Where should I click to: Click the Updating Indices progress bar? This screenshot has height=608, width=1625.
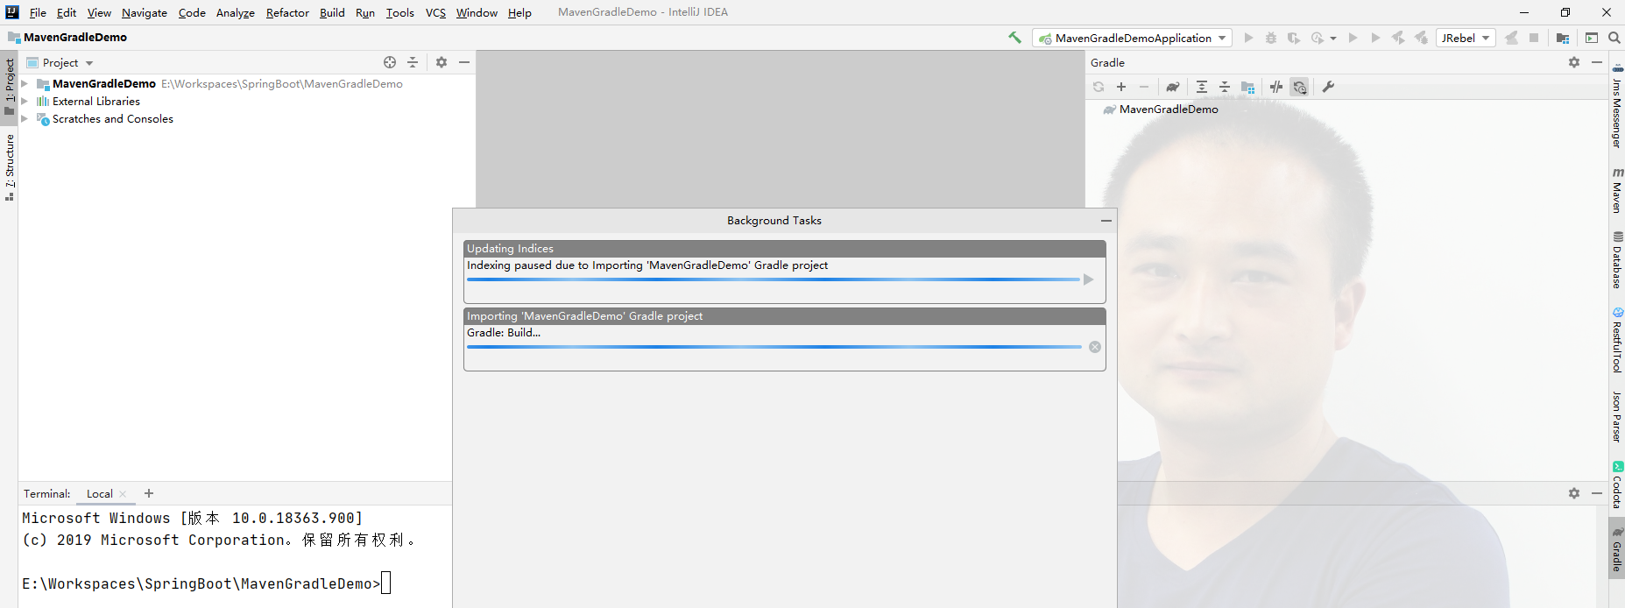(773, 279)
